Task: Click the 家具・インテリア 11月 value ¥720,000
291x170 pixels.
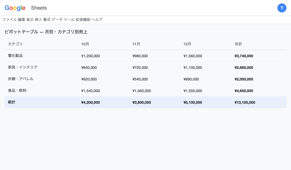Action: [140, 67]
